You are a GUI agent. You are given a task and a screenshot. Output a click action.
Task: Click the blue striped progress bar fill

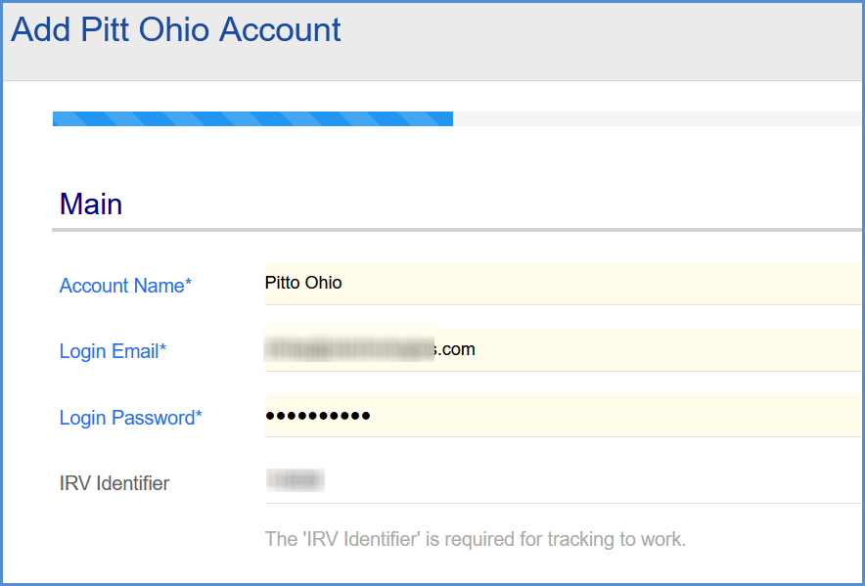pyautogui.click(x=252, y=118)
